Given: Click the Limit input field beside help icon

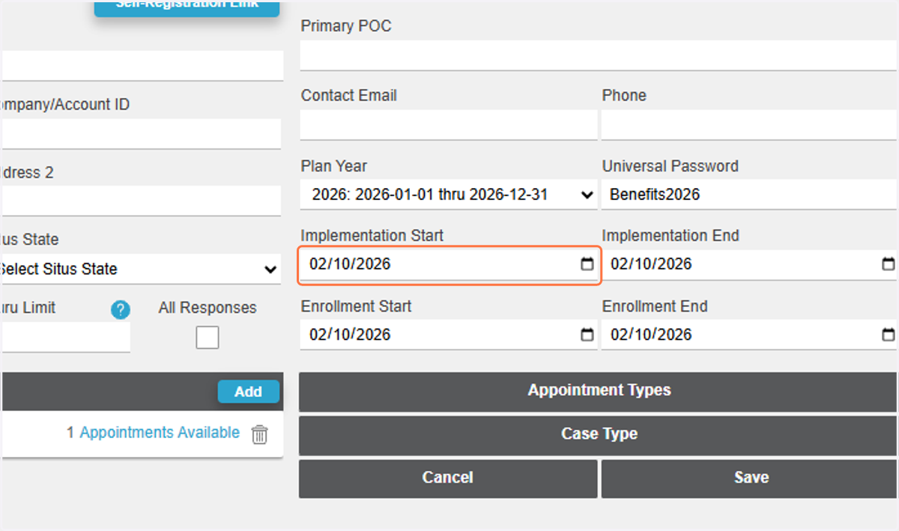Looking at the screenshot, I should click(x=65, y=337).
